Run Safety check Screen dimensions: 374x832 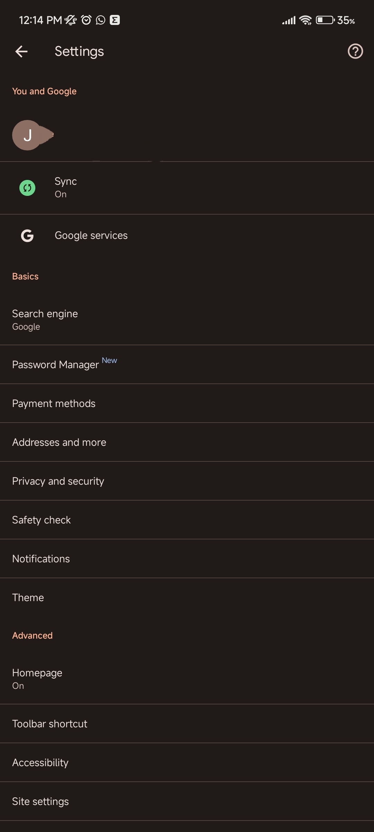pos(42,520)
